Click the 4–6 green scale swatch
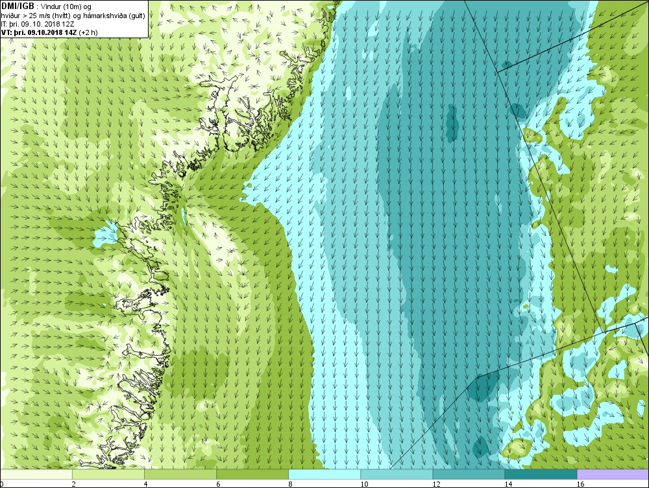Viewport: 649px width, 488px height. pos(180,474)
